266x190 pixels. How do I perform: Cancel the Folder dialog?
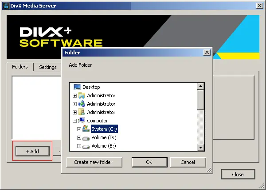click(188, 162)
